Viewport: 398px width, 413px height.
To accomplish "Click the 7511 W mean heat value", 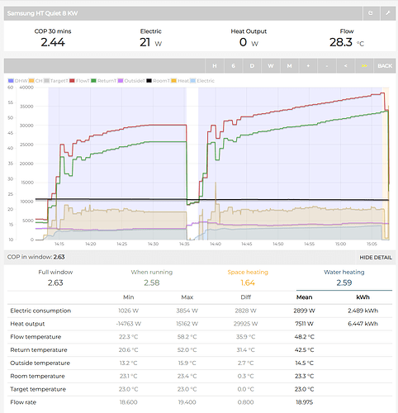I will 304,324.
